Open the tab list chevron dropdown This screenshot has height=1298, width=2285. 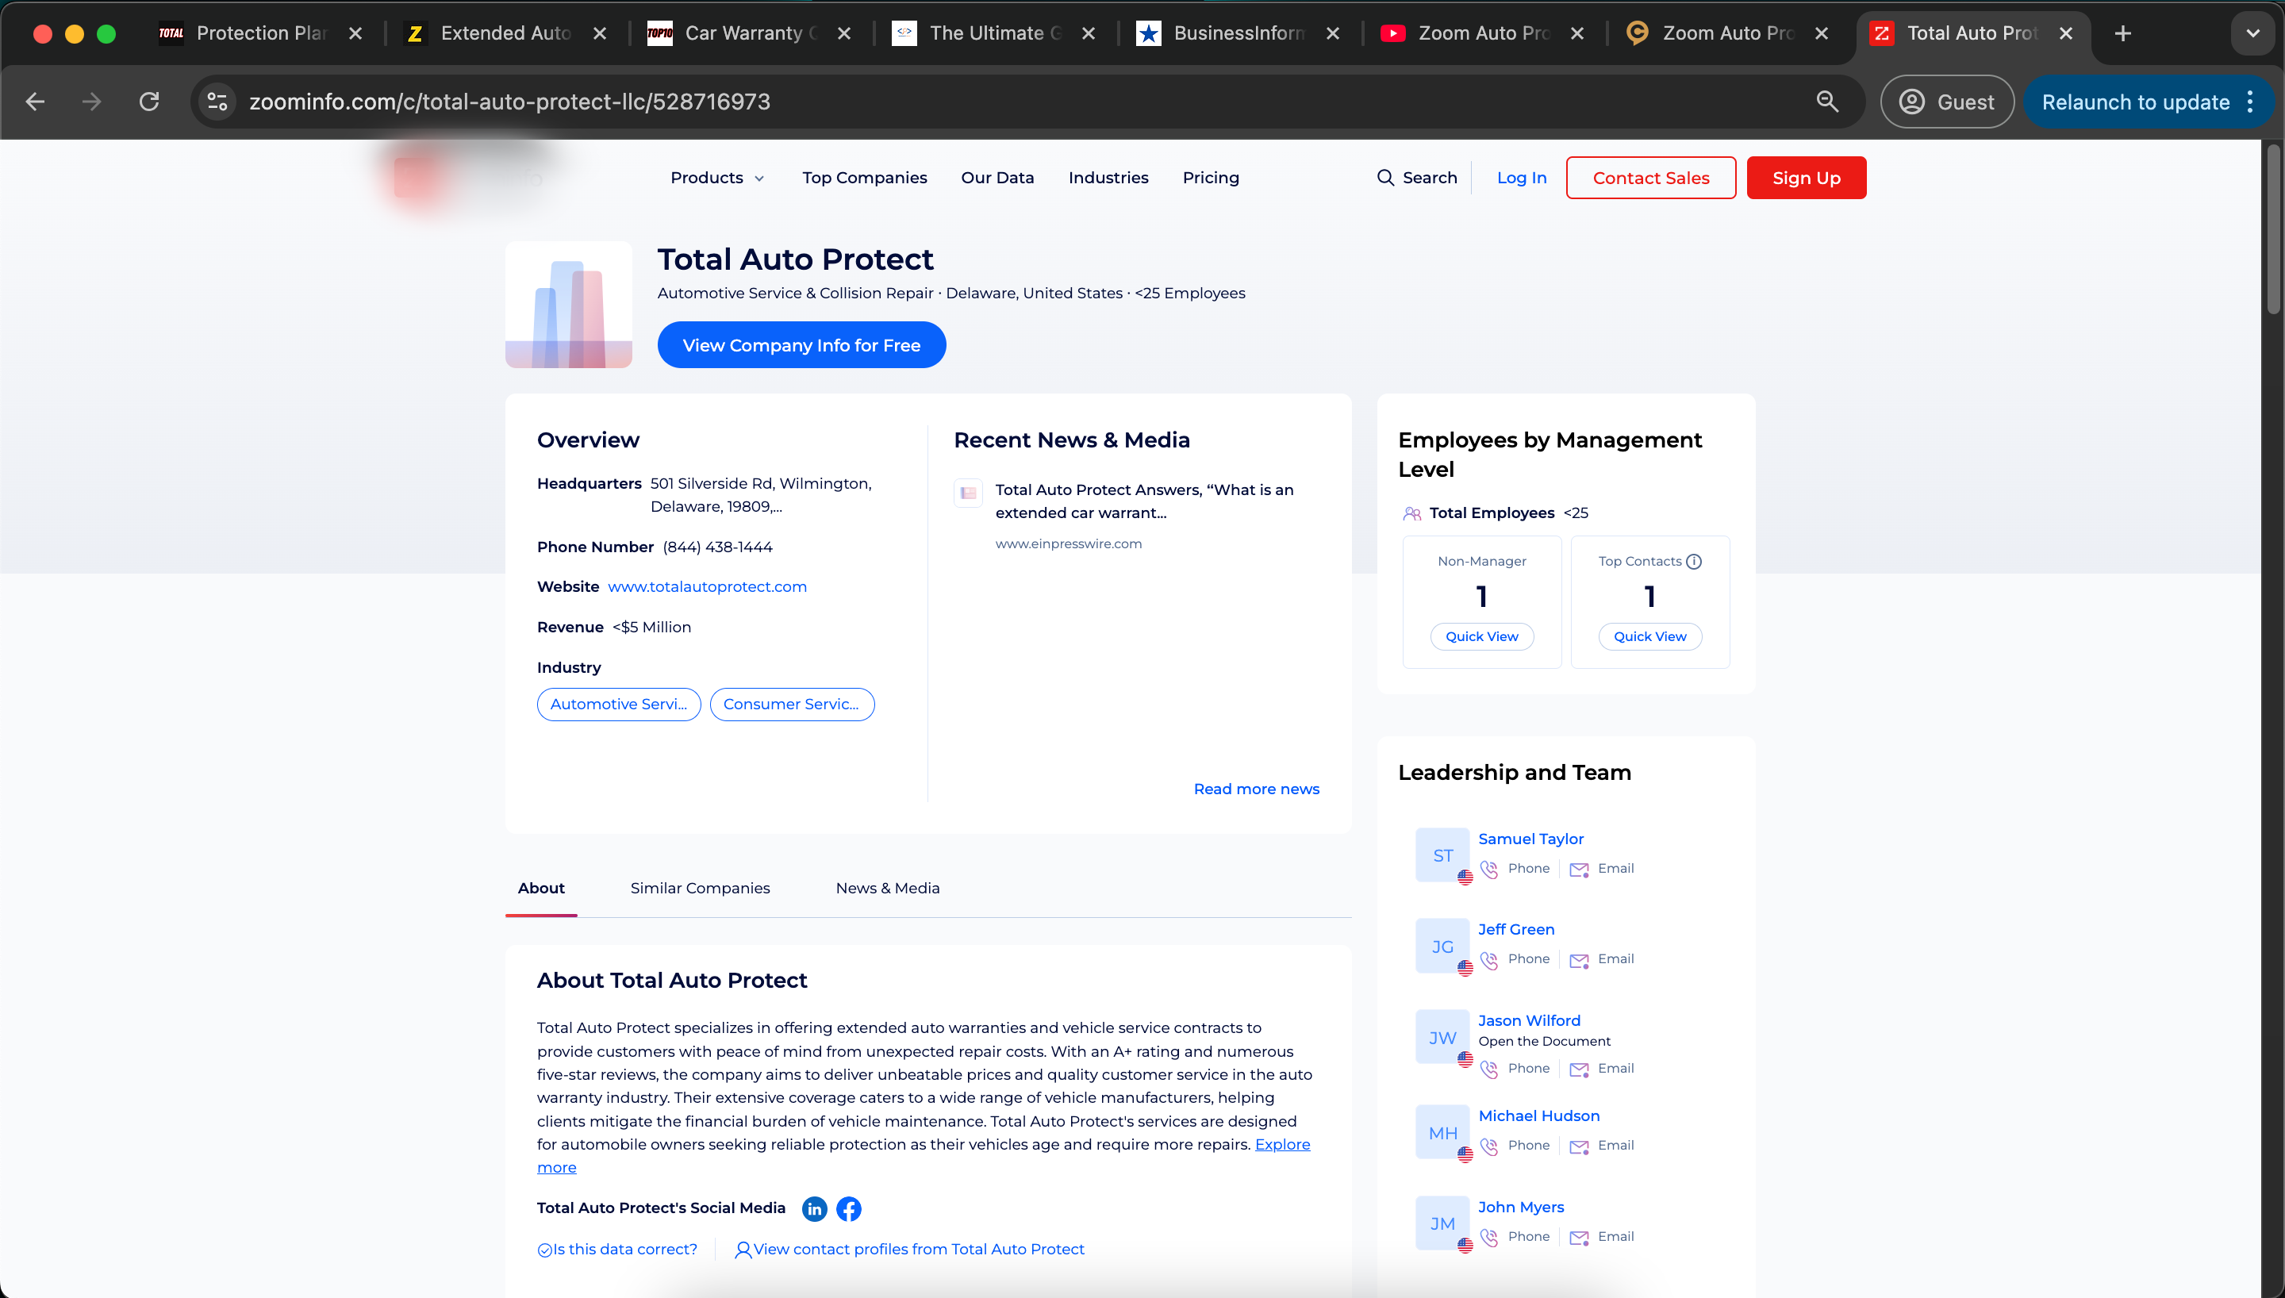(2252, 33)
